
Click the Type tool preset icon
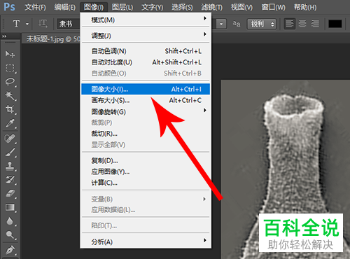pyautogui.click(x=16, y=24)
